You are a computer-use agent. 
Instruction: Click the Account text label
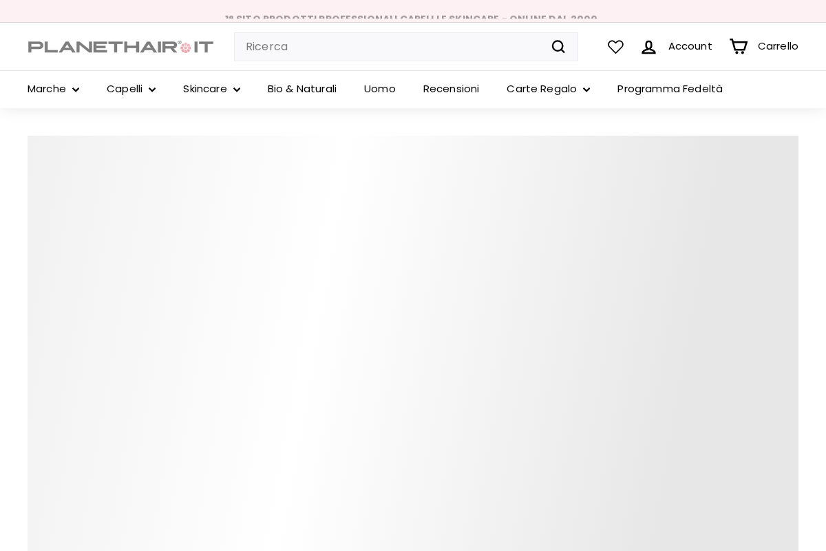pyautogui.click(x=690, y=46)
